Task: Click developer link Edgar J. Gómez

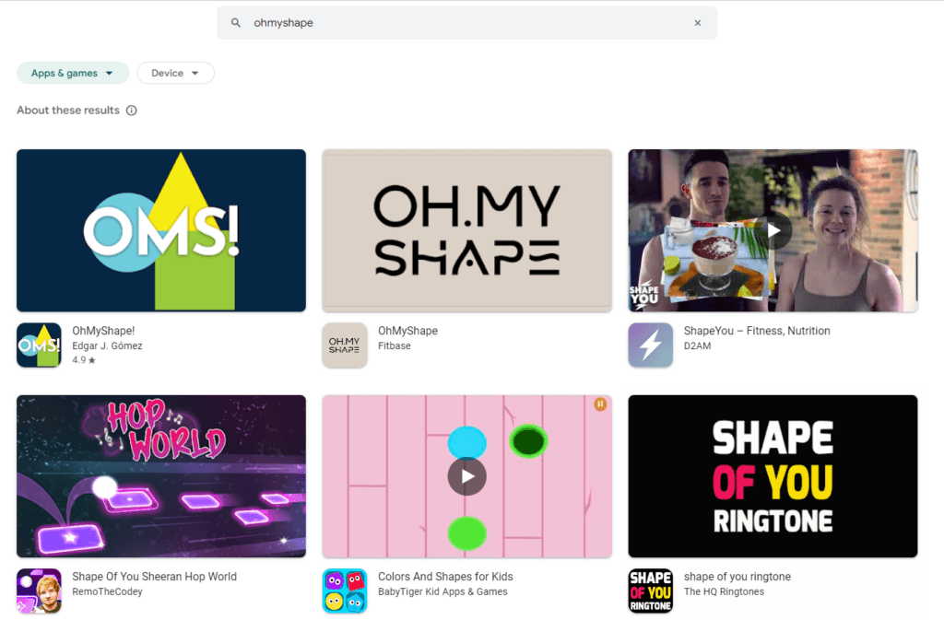Action: (106, 345)
